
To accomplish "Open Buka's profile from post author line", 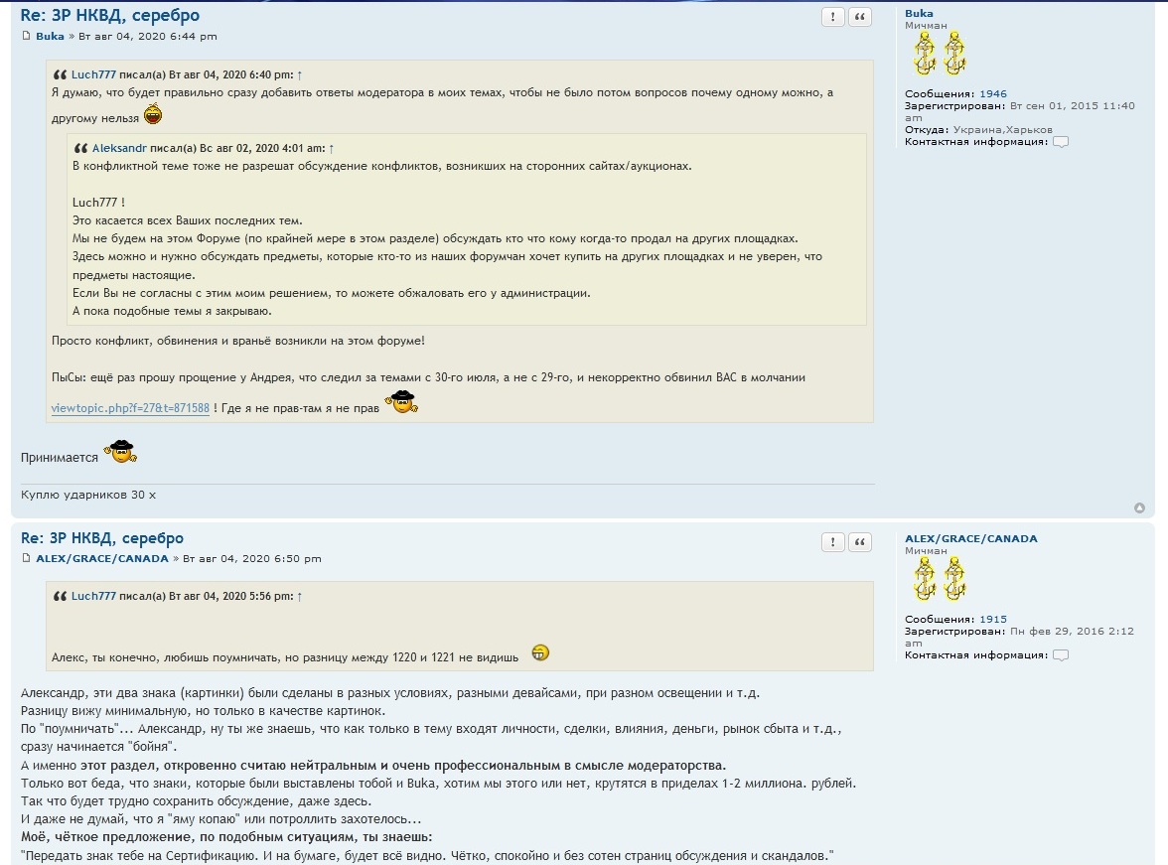I will [50, 37].
